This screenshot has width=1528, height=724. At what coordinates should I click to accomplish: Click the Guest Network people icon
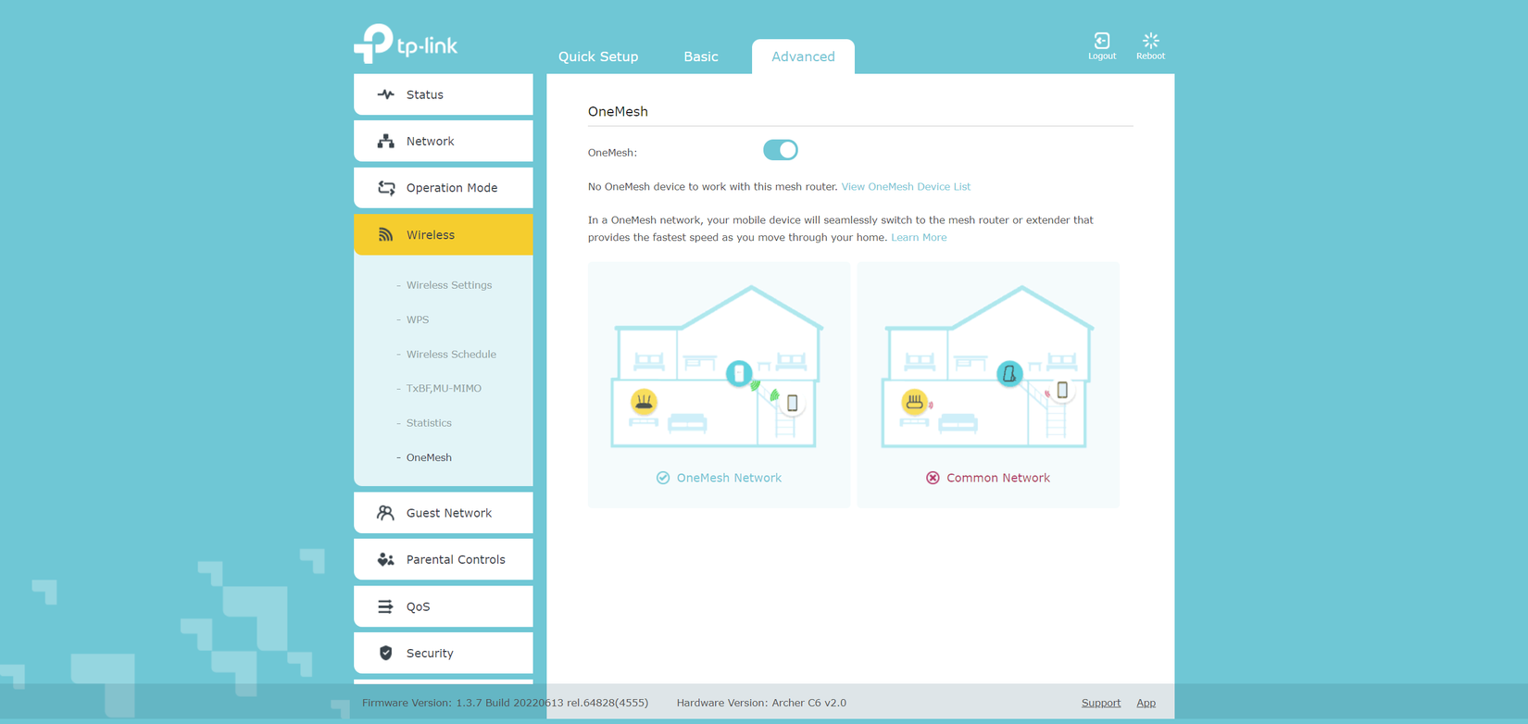click(x=385, y=513)
